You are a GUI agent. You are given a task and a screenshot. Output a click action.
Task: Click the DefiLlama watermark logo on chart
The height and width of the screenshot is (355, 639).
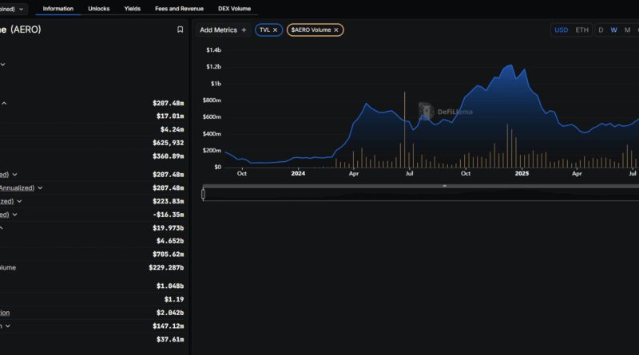(x=426, y=111)
